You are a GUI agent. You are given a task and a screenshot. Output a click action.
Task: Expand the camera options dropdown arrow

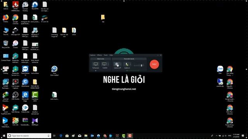(x=121, y=64)
